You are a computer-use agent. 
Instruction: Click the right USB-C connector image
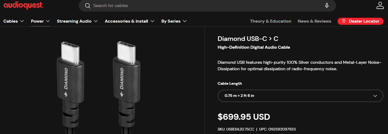coord(126,78)
